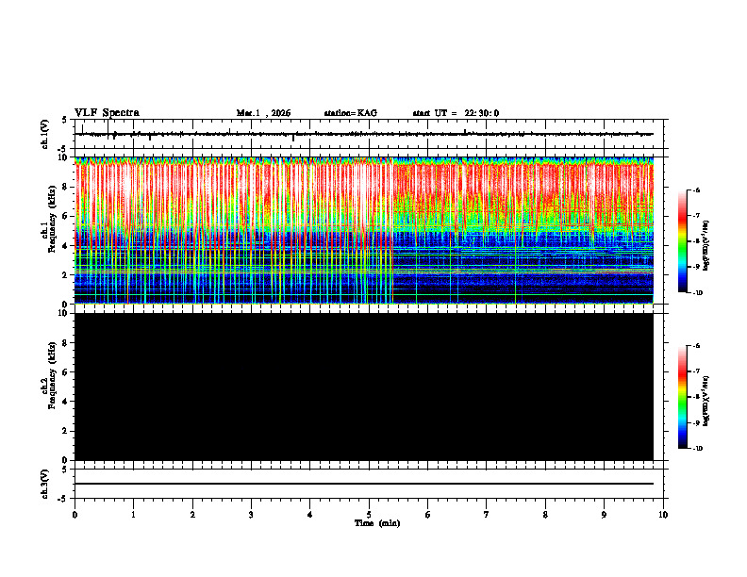Click the "-8" tick on ch.1 colorbar

696,241
